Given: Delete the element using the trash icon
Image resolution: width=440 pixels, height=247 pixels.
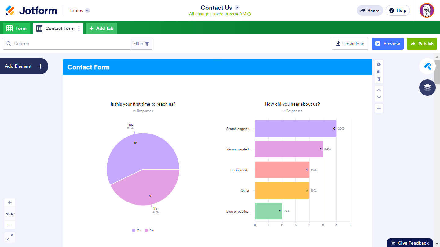Looking at the screenshot, I should pos(379,79).
